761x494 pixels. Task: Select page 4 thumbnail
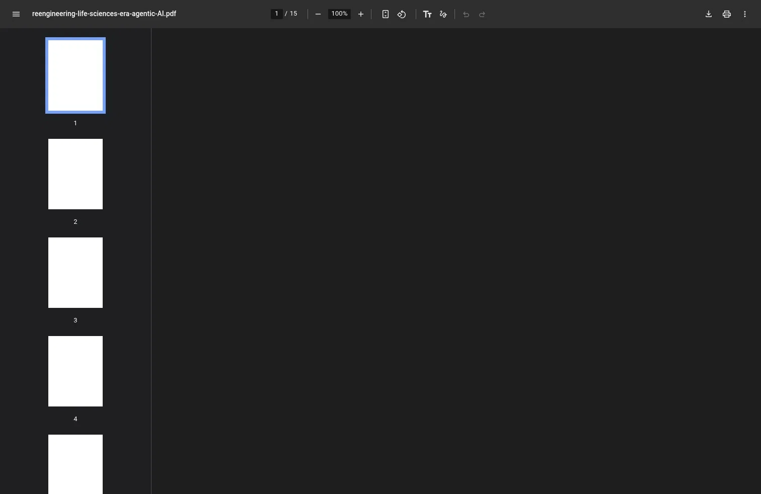(75, 371)
